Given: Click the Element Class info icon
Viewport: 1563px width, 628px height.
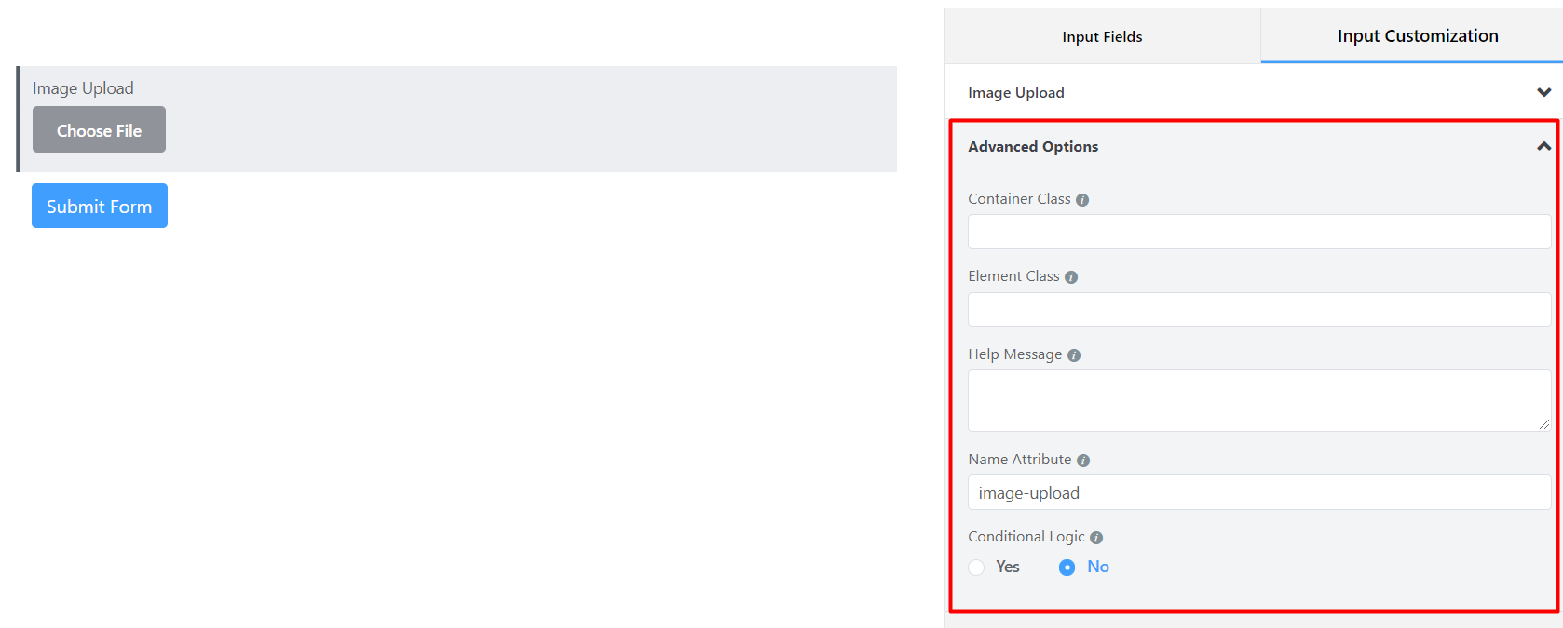Looking at the screenshot, I should 1071,277.
